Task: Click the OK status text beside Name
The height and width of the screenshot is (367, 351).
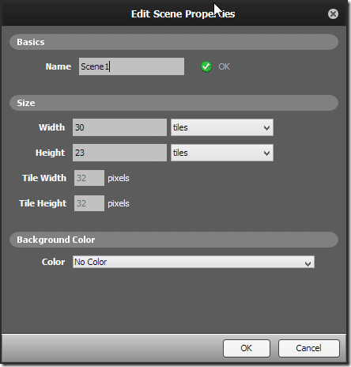Action: [224, 66]
